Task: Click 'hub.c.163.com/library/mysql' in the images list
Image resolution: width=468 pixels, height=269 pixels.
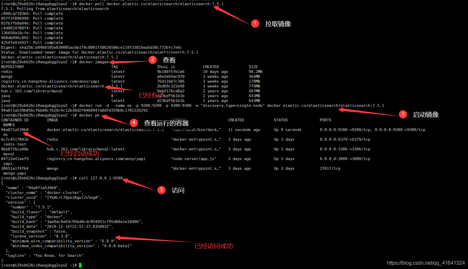Action: tap(32, 91)
